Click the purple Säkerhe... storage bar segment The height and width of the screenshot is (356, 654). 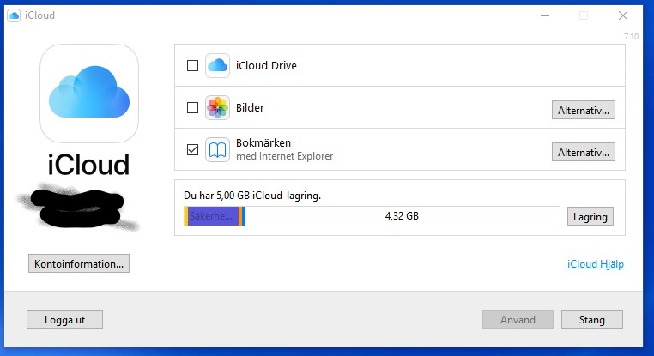pos(213,216)
